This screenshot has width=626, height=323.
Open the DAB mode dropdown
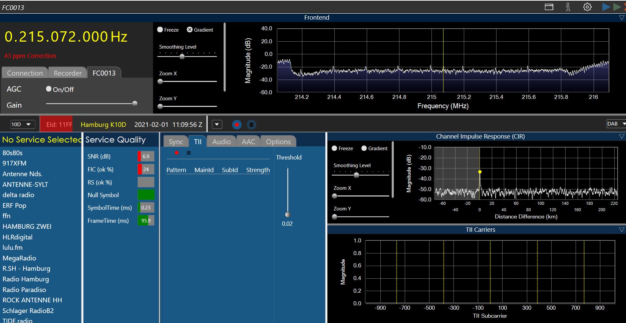click(x=616, y=124)
